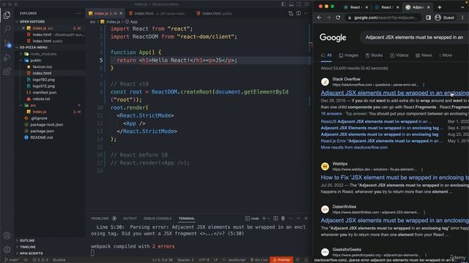469x263 pixels.
Task: Open Chrome three-dot menu
Action: [x=462, y=18]
